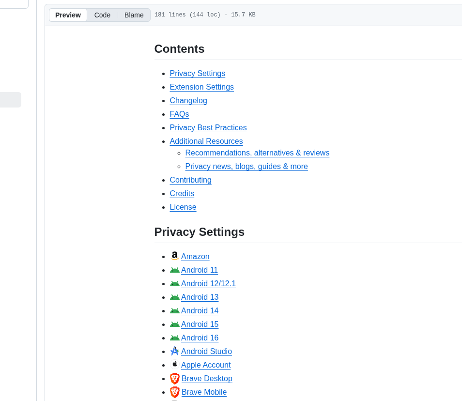Jump to the Contributing section
This screenshot has width=462, height=401.
point(191,180)
